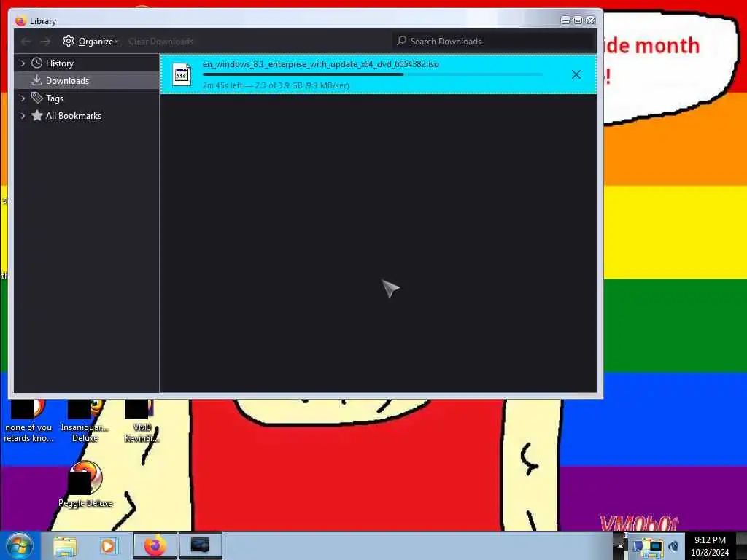Click the download progress bar

point(372,74)
